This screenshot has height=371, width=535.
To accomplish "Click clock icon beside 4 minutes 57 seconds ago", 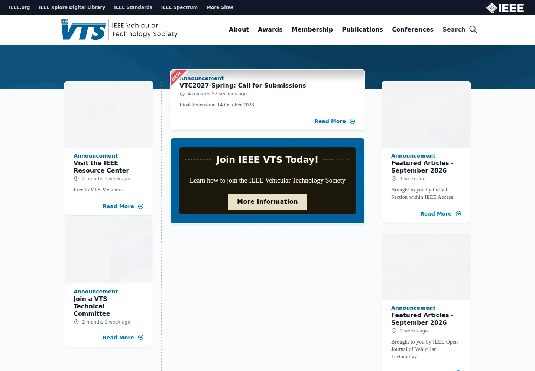I will (182, 94).
